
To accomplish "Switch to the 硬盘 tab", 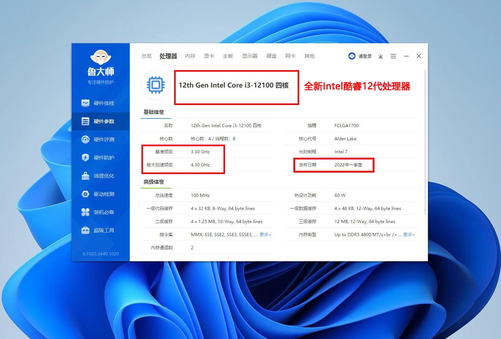I will click(x=272, y=56).
